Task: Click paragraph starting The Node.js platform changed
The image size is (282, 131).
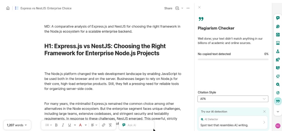Action: tap(113, 81)
